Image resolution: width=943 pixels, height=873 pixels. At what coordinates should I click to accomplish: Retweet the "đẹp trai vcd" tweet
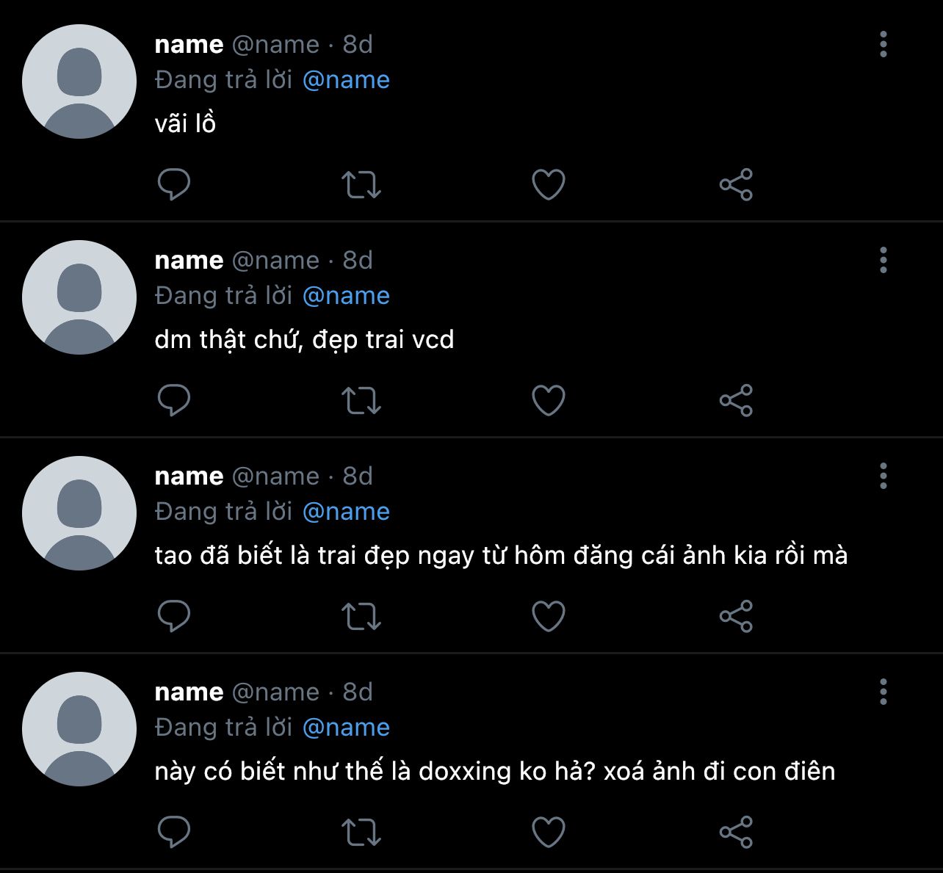point(361,400)
